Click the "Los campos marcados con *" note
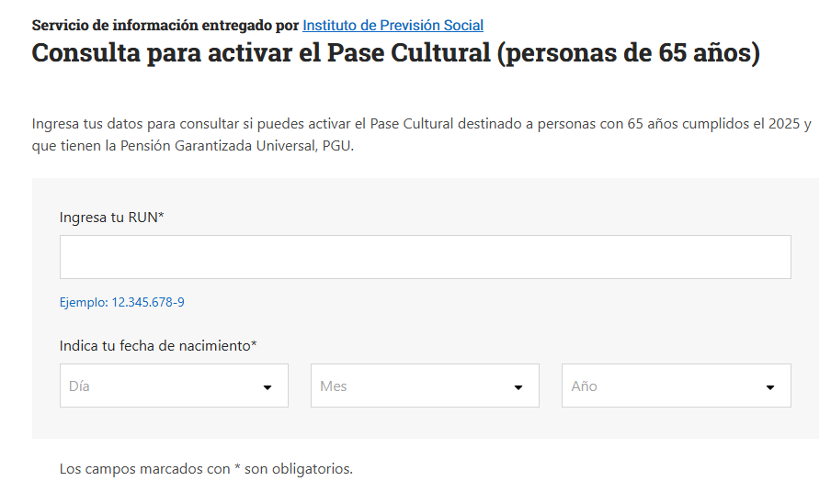This screenshot has height=492, width=831. [x=206, y=469]
